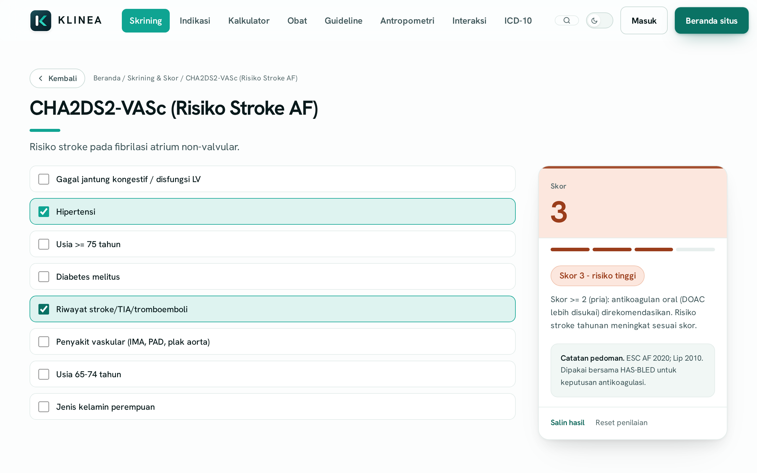The image size is (757, 473).
Task: Open the Kalkulator menu item
Action: point(249,21)
